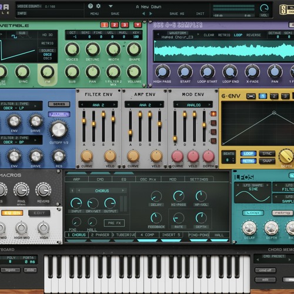Set filter routing to SERIES
The height and width of the screenshot is (294, 294).
pyautogui.click(x=59, y=104)
